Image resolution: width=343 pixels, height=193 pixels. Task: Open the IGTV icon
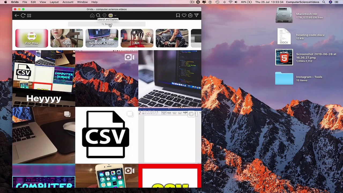[x=190, y=16]
